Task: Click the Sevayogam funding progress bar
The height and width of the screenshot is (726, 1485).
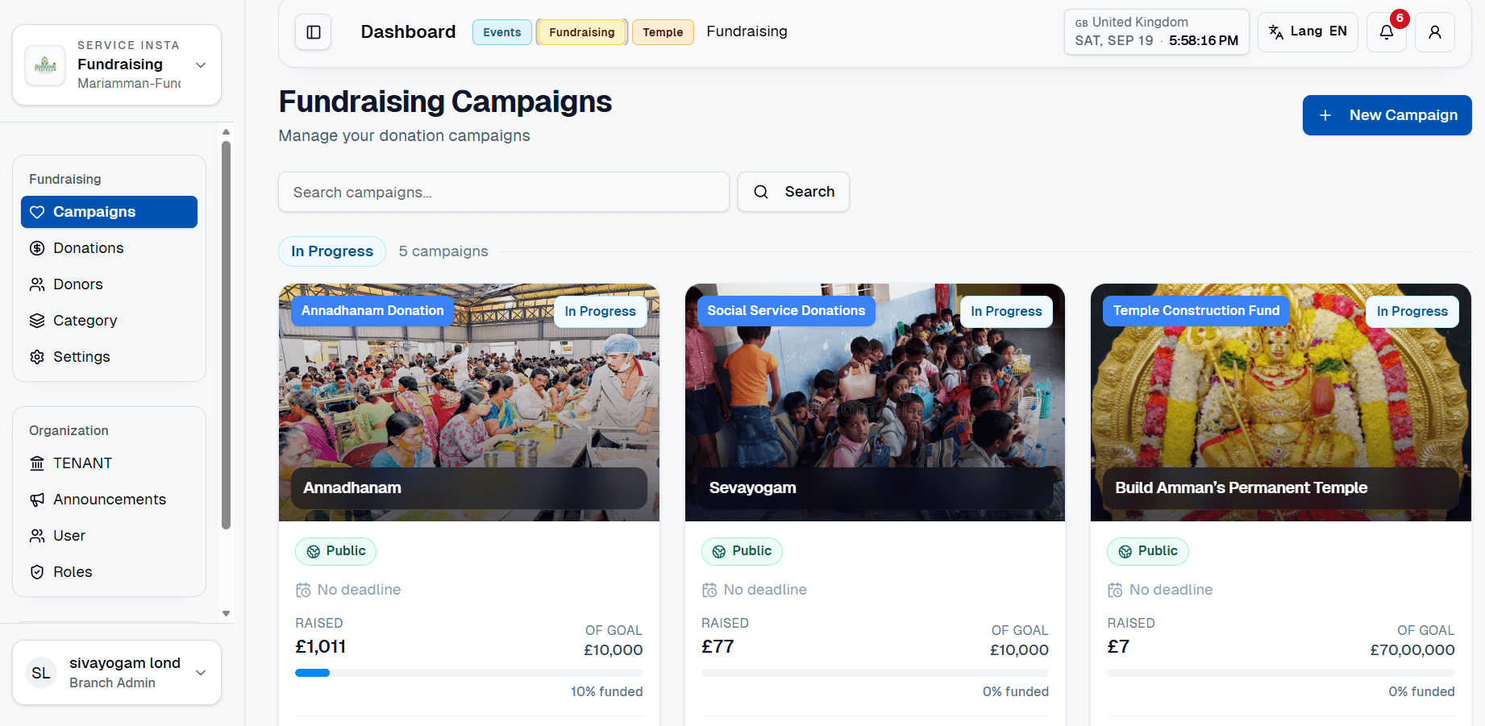Action: (x=875, y=673)
